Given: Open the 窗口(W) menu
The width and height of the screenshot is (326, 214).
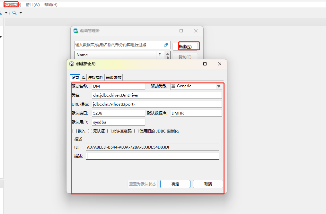Looking at the screenshot, I should pos(33,5).
